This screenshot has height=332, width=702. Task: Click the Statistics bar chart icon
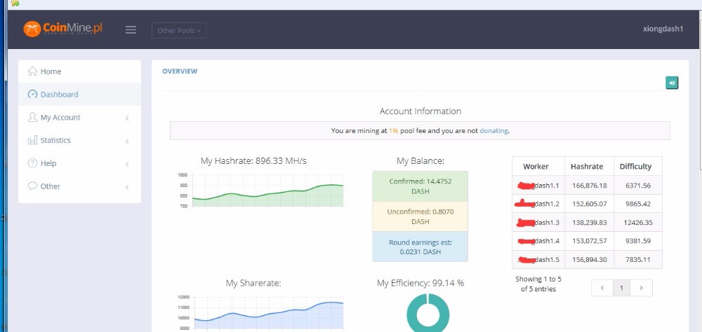pos(32,141)
